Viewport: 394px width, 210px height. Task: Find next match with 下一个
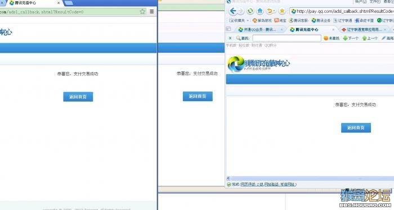(351, 38)
